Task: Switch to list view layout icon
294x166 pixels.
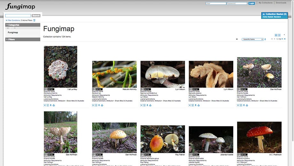Action: point(279,35)
